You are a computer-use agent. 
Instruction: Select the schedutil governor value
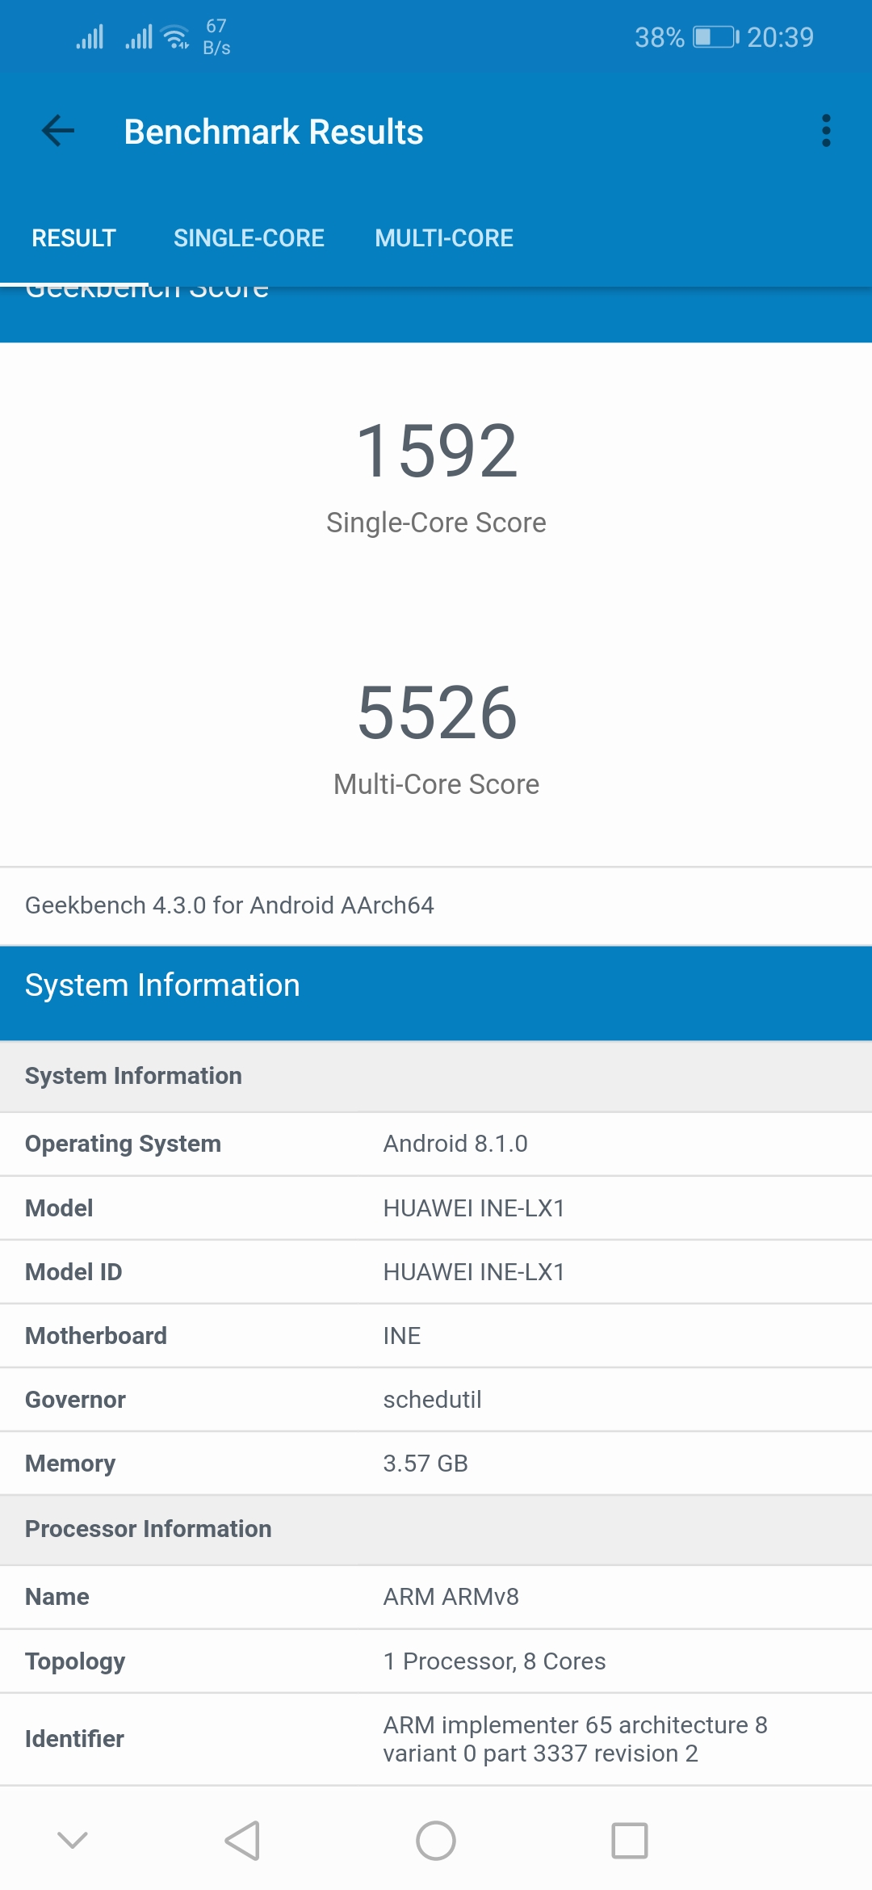pyautogui.click(x=432, y=1400)
